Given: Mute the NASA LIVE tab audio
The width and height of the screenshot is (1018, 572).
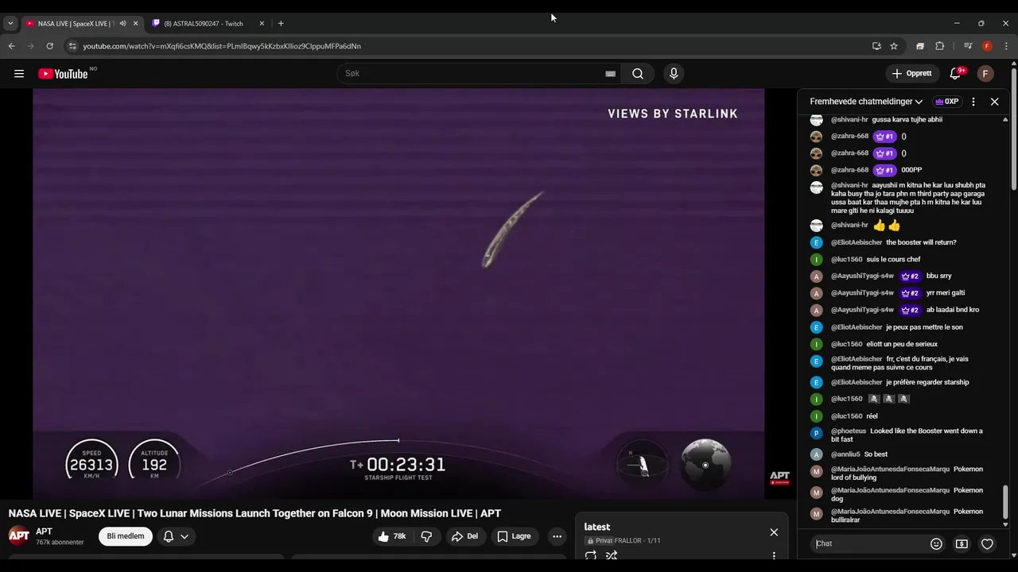Looking at the screenshot, I should (122, 23).
